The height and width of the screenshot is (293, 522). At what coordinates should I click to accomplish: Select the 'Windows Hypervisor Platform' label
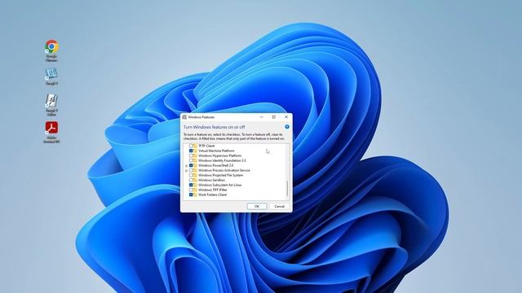(219, 155)
